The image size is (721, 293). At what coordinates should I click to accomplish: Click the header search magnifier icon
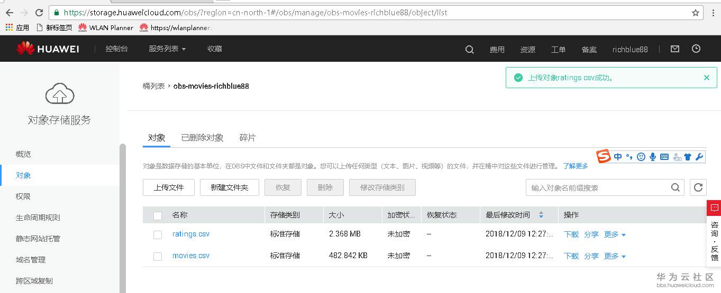[x=469, y=49]
